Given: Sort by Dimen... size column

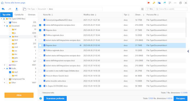Looking at the screenshot, I should click(144, 15).
